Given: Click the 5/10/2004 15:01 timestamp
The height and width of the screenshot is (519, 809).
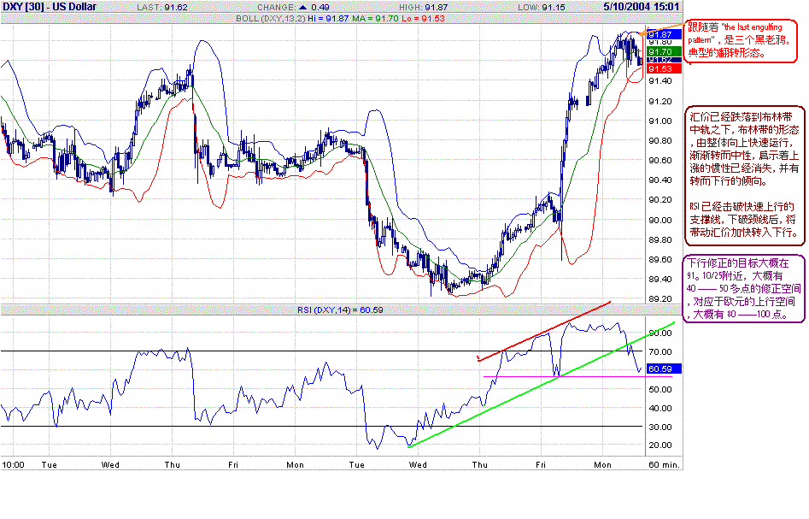Looking at the screenshot, I should [642, 7].
